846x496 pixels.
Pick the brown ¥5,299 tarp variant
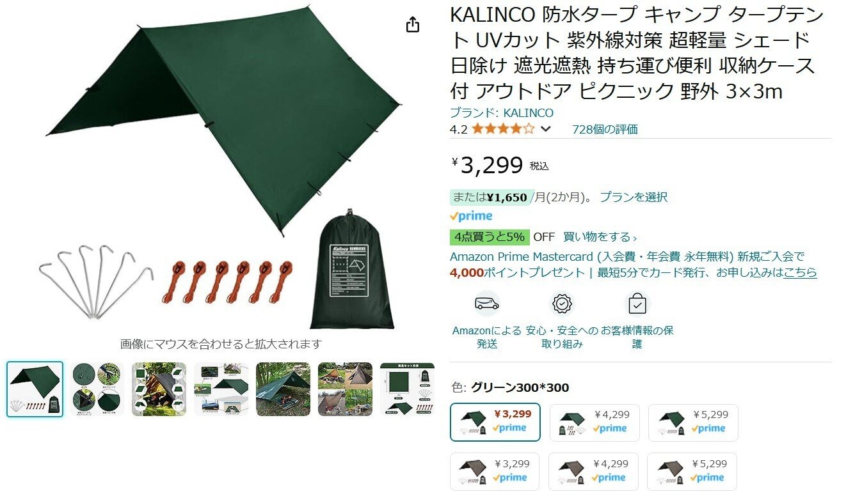[x=693, y=472]
